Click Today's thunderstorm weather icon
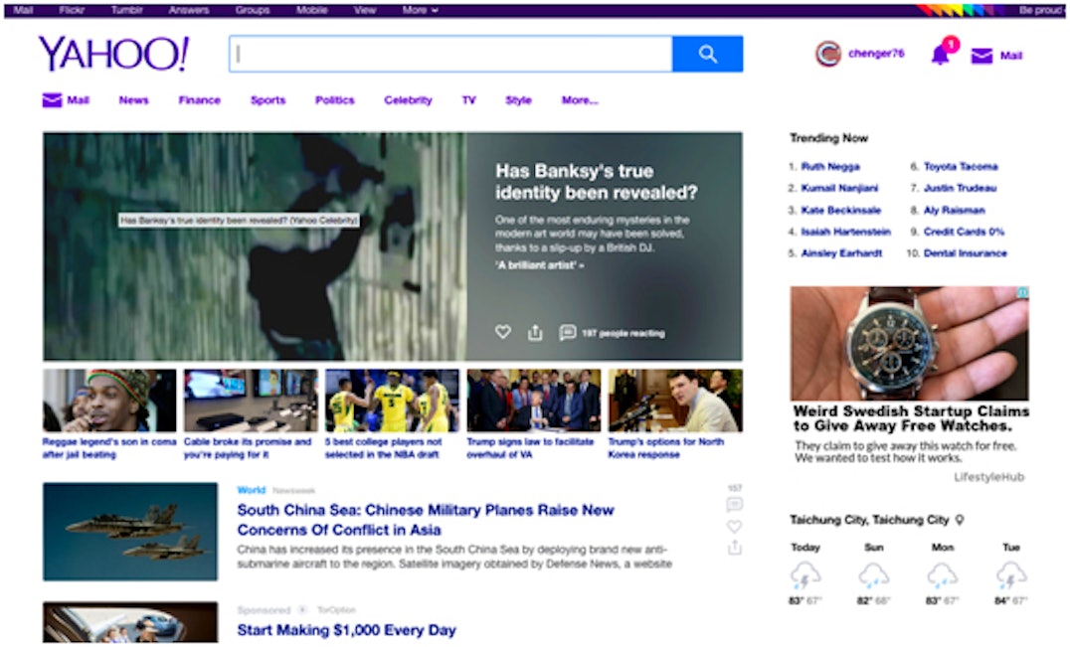The image size is (1070, 647). [805, 575]
